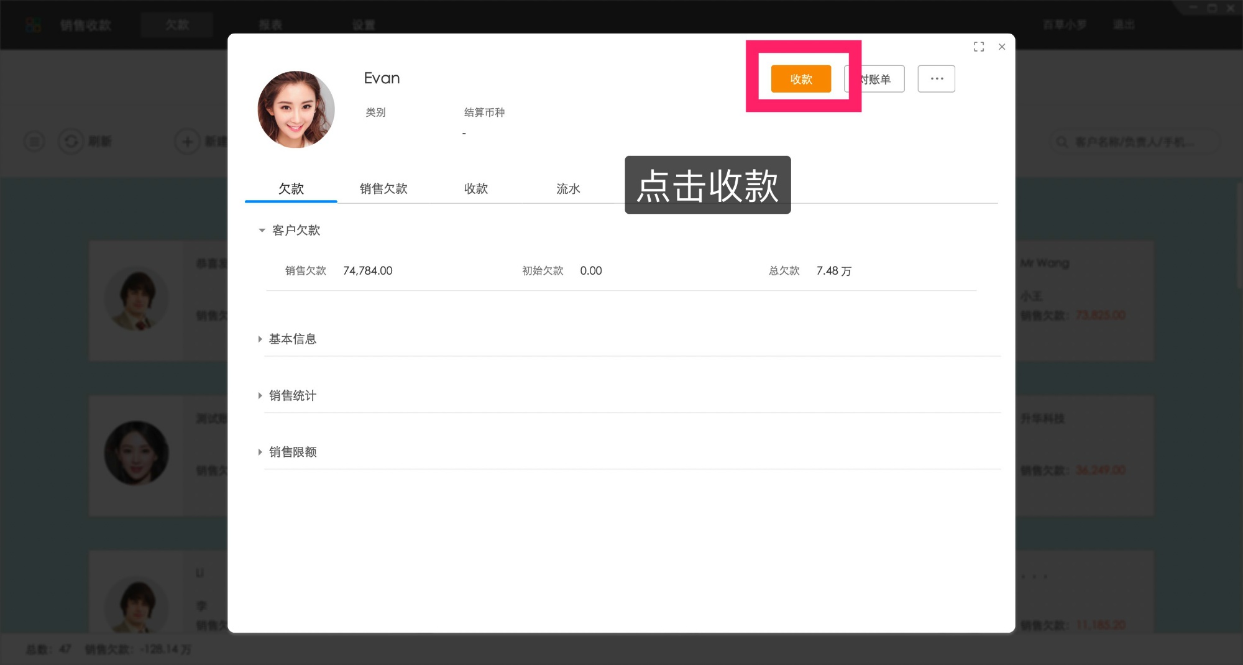Viewport: 1243px width, 665px height.
Task: Open the 报表 menu in the top bar
Action: click(x=272, y=24)
